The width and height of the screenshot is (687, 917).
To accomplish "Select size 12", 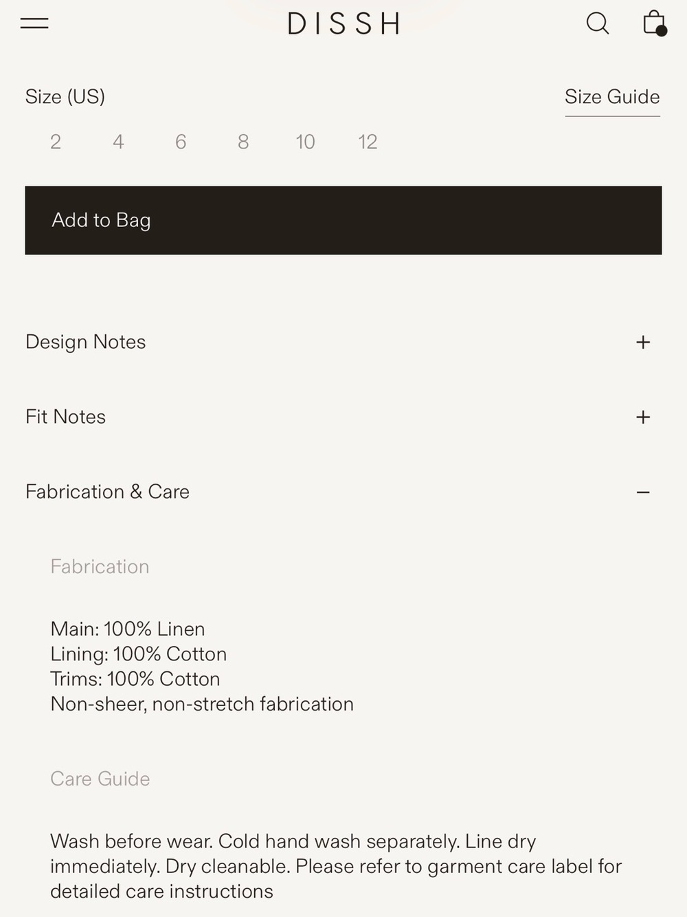I will pos(368,142).
